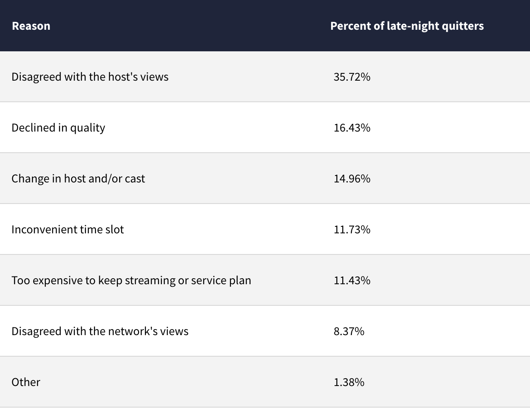Viewport: 530px width, 408px height.
Task: Click the 16.43% percentage cell
Action: [x=352, y=128]
